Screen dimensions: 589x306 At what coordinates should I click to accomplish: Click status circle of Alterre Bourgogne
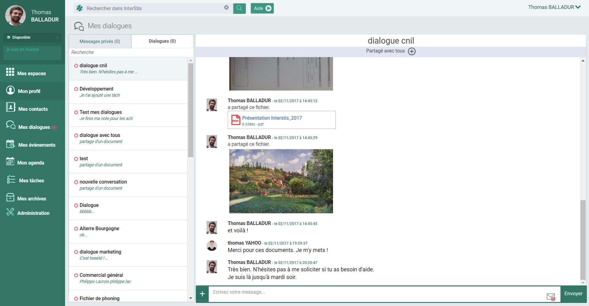pyautogui.click(x=76, y=229)
